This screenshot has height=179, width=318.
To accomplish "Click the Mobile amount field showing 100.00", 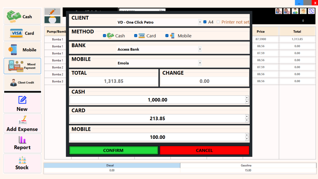I will click(157, 137).
